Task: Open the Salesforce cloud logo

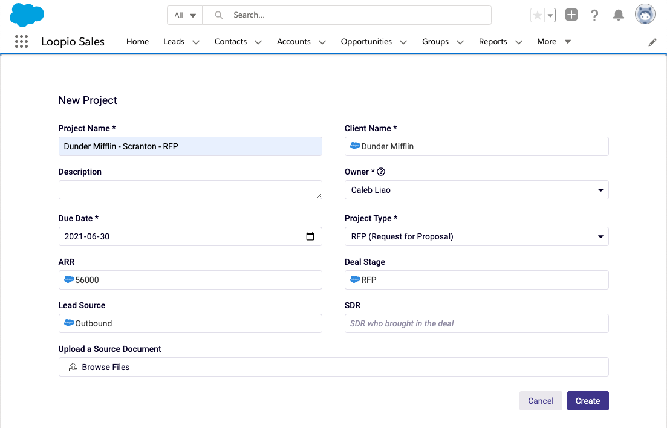Action: pos(27,15)
